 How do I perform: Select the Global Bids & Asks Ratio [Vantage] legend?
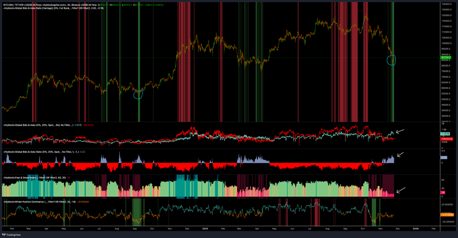[53, 8]
